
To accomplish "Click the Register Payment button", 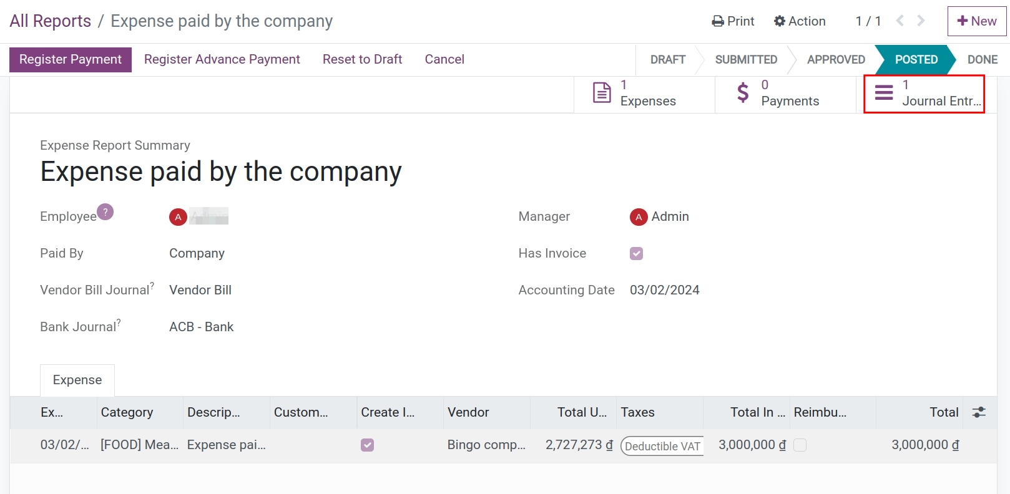I will tap(71, 59).
